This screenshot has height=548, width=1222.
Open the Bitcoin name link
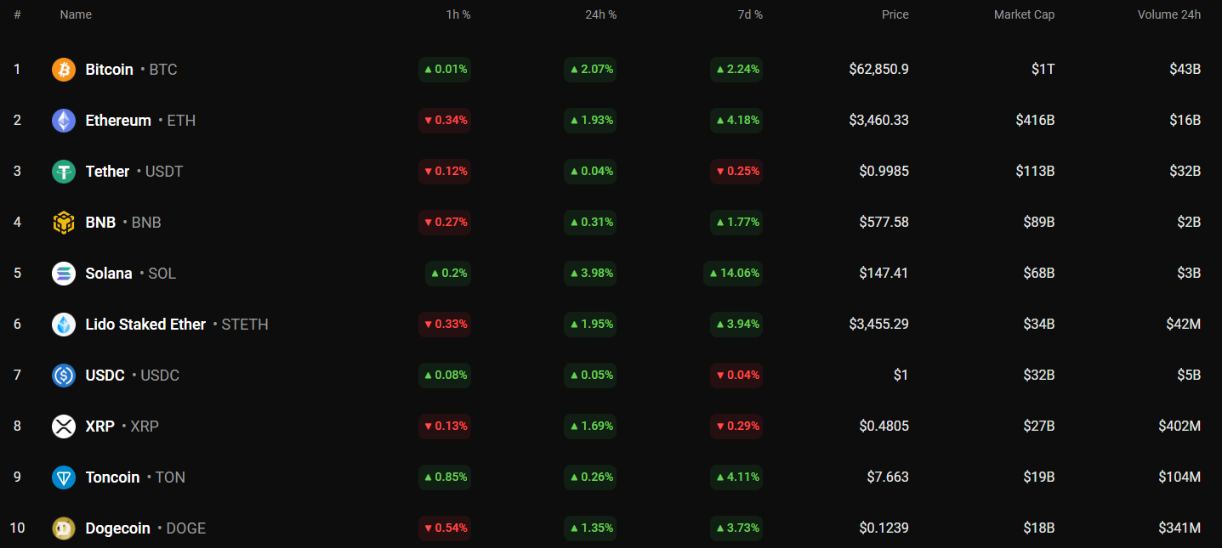110,70
